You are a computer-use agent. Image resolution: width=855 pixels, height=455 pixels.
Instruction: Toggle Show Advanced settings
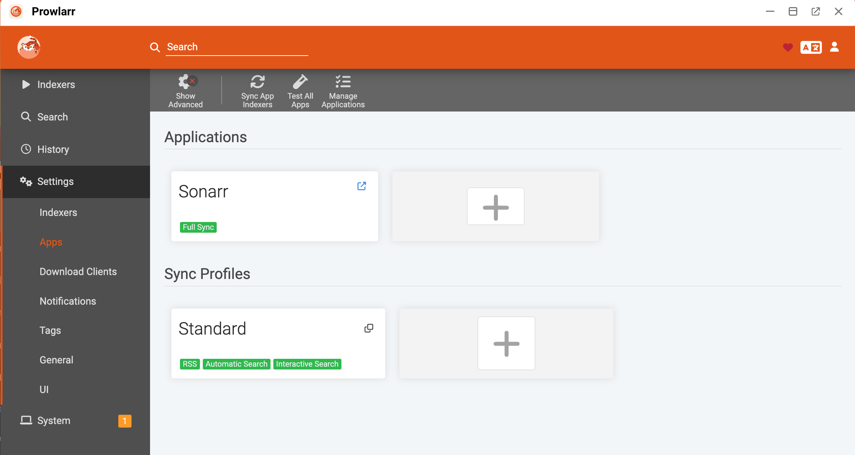[x=185, y=91]
